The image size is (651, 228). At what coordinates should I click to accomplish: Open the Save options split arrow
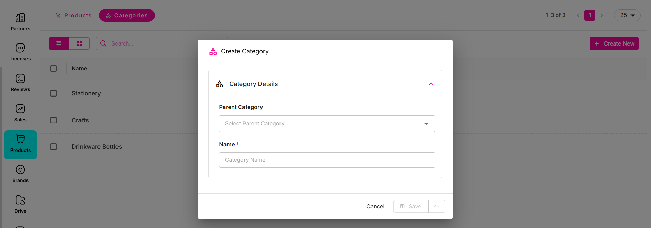[x=437, y=206]
